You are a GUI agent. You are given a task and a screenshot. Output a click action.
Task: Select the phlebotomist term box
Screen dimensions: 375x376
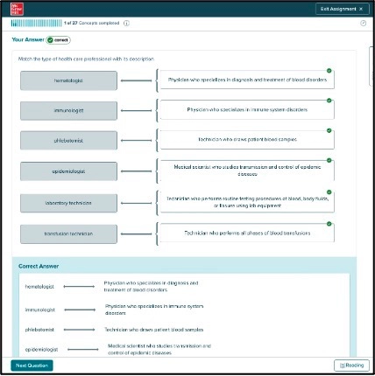pos(68,141)
